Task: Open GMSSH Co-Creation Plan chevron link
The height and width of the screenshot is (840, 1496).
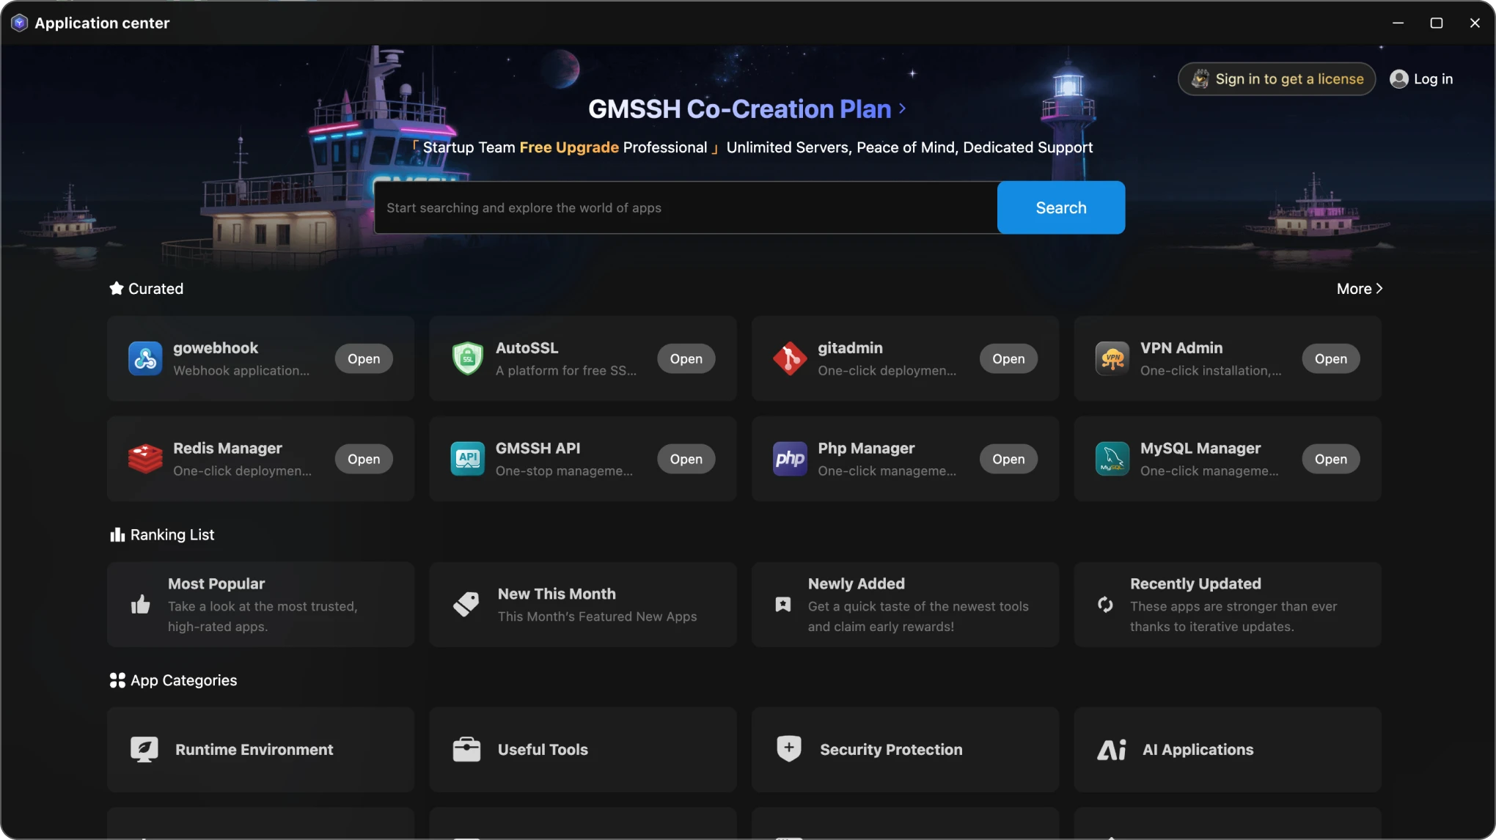Action: [x=902, y=108]
